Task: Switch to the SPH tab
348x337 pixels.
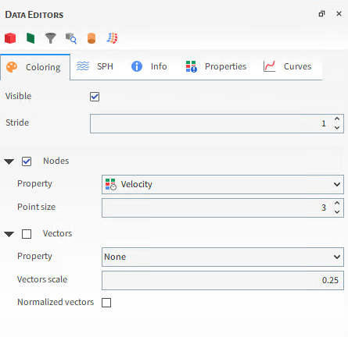Action: pos(95,66)
